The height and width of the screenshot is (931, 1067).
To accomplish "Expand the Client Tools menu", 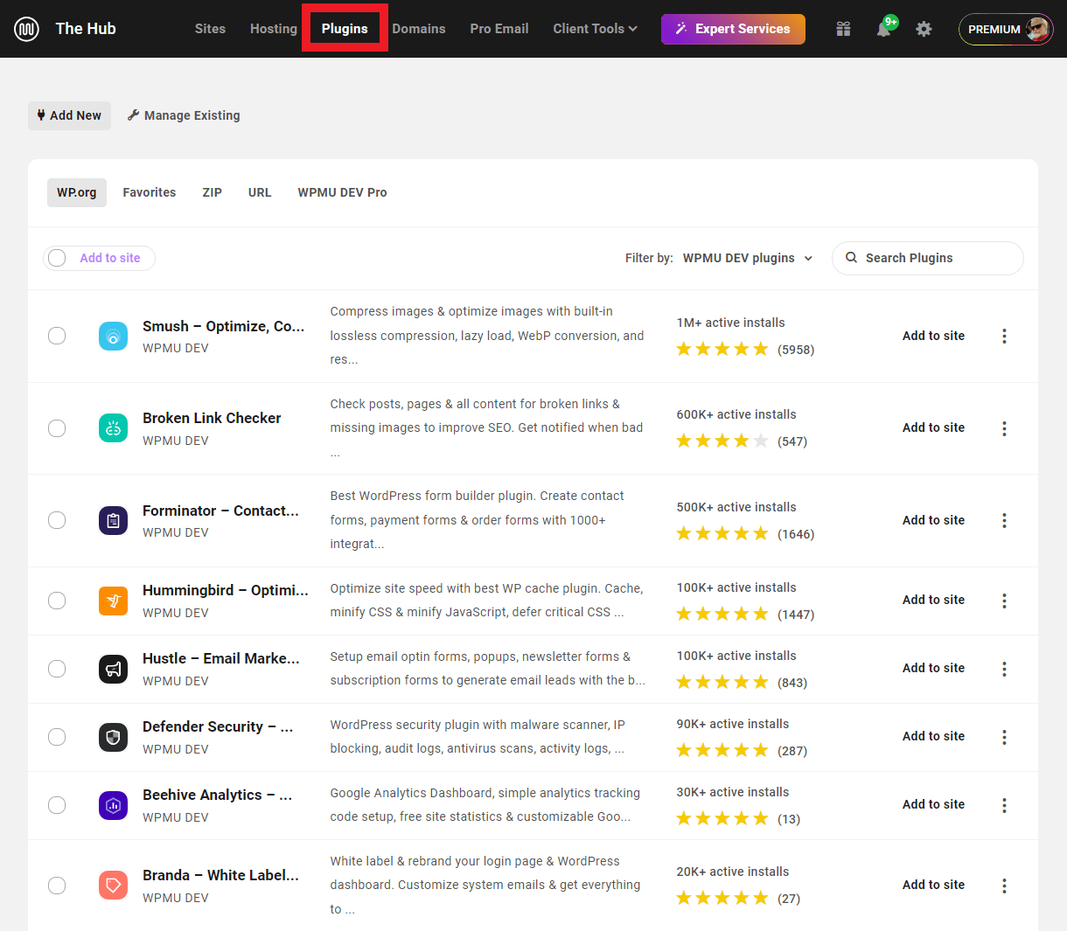I will (595, 28).
